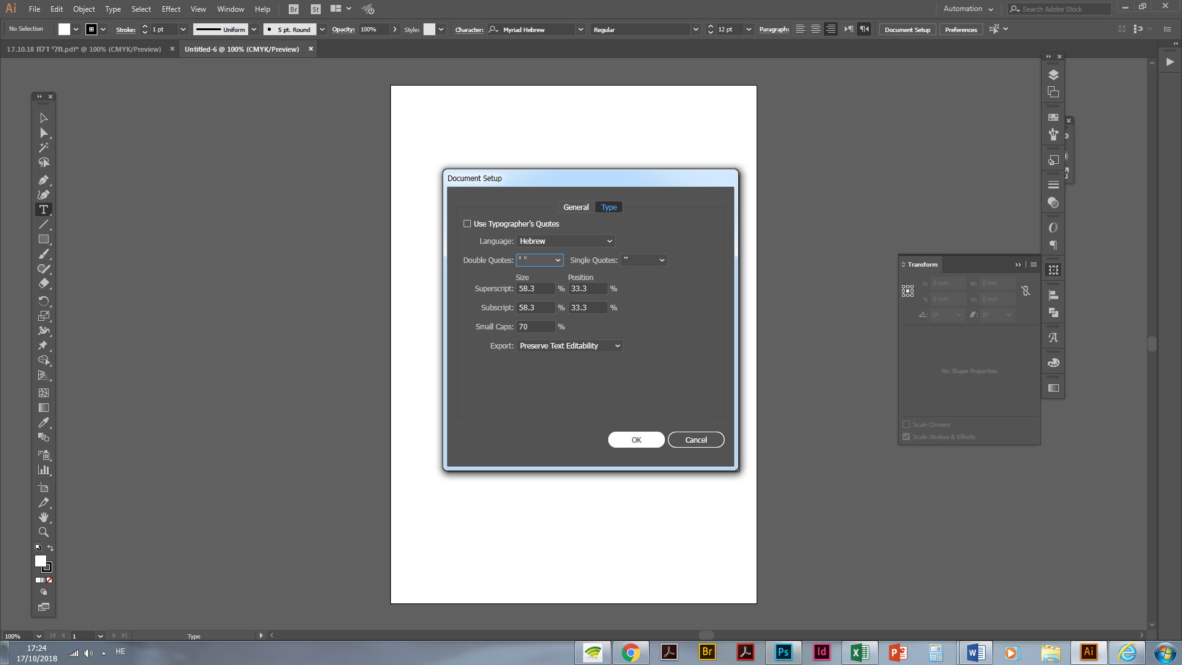Open the Effect menu
Screen dimensions: 1182x665
(171, 9)
